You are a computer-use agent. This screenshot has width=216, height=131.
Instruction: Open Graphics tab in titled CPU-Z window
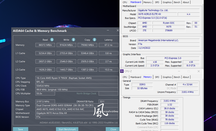pyautogui.click(x=167, y=77)
